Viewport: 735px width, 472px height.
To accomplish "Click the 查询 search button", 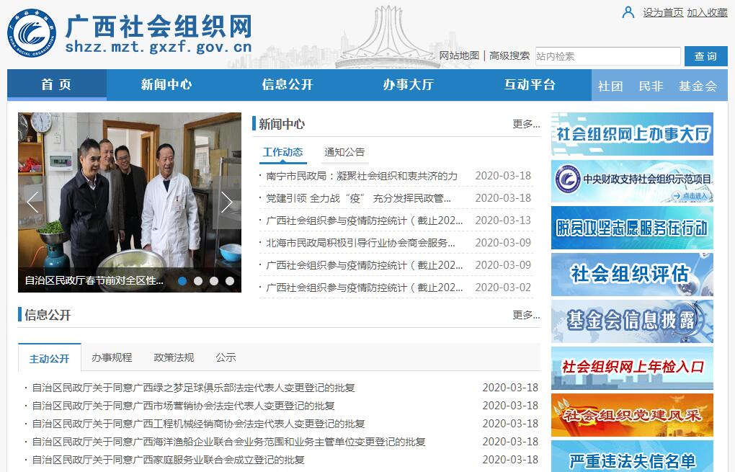I will click(x=705, y=56).
